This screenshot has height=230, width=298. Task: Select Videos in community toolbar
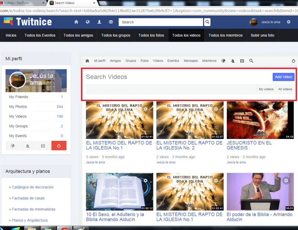pos(158,61)
